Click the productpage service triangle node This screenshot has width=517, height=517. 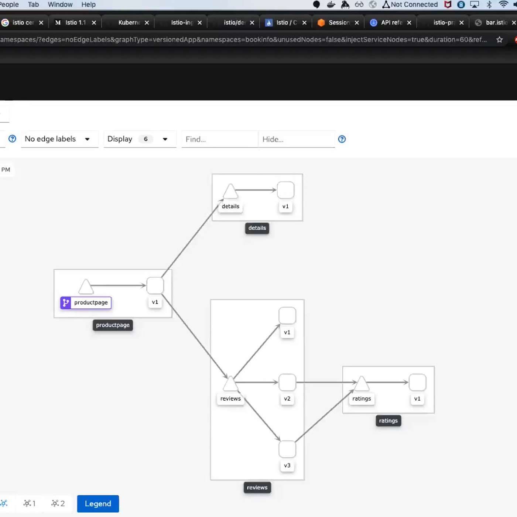pyautogui.click(x=86, y=287)
